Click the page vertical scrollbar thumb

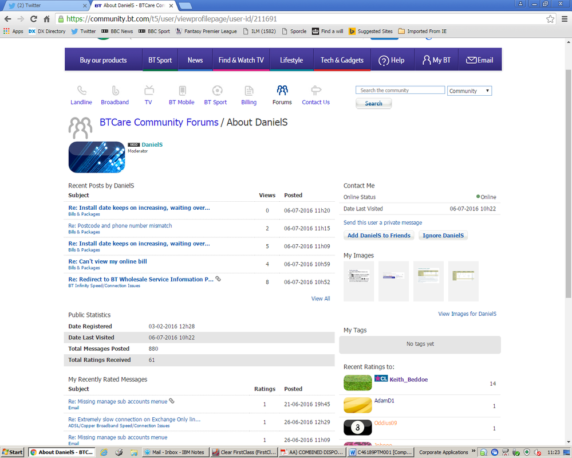coord(568,183)
